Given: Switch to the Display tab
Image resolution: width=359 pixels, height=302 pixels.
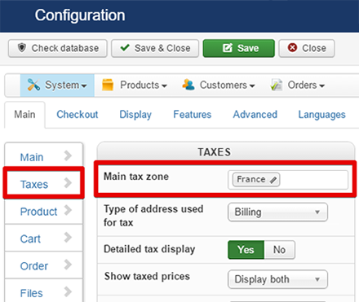Looking at the screenshot, I should coord(135,115).
